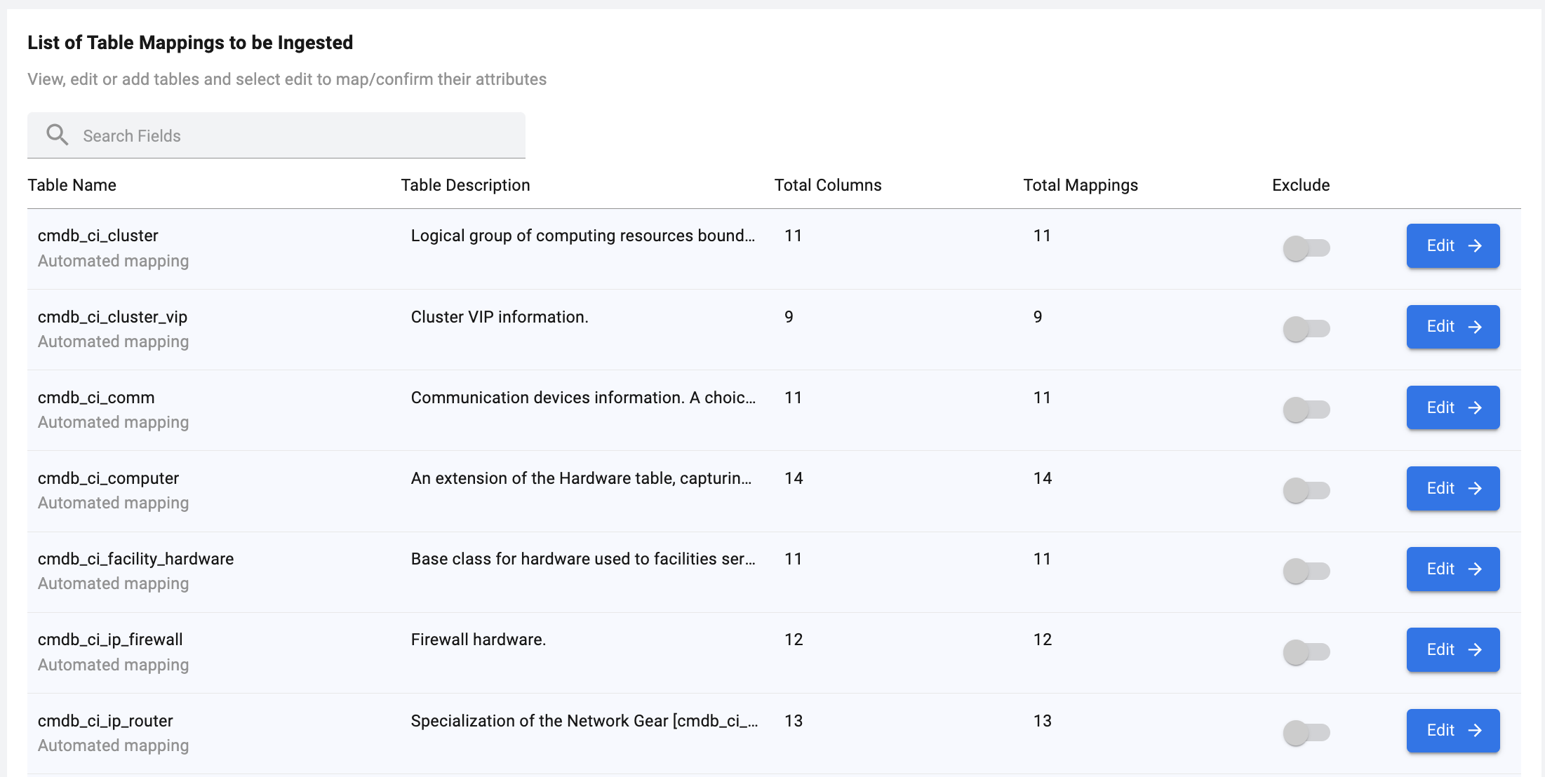The height and width of the screenshot is (777, 1545).
Task: Toggle Exclude for cmdb_ci_comm
Action: point(1306,409)
